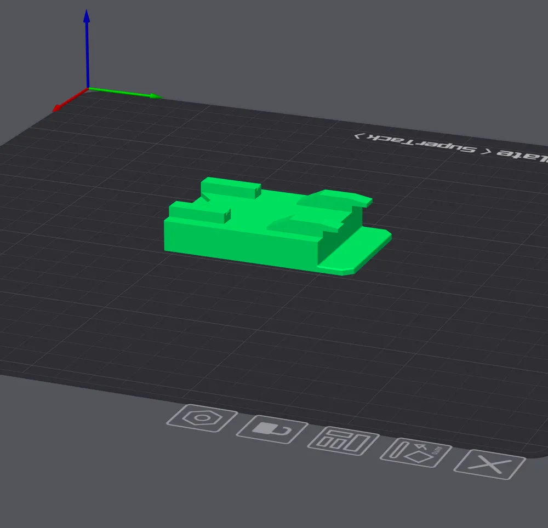Remove plate contents with the X icon
The width and height of the screenshot is (548, 528).
tap(489, 465)
